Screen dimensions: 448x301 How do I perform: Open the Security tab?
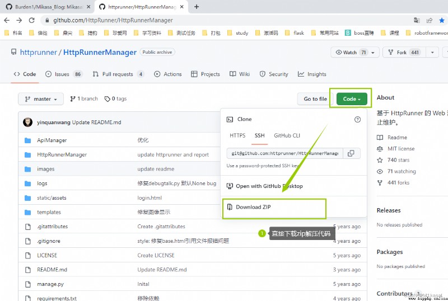[274, 74]
